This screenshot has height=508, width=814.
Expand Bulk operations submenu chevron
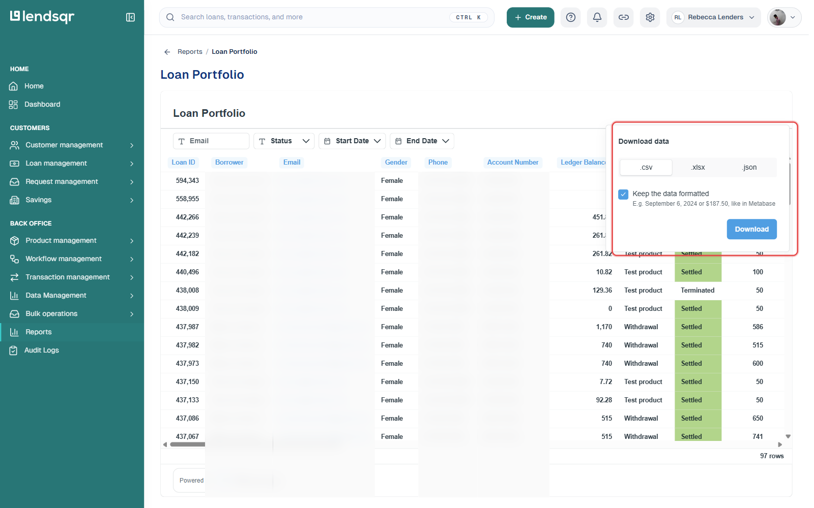click(x=132, y=314)
